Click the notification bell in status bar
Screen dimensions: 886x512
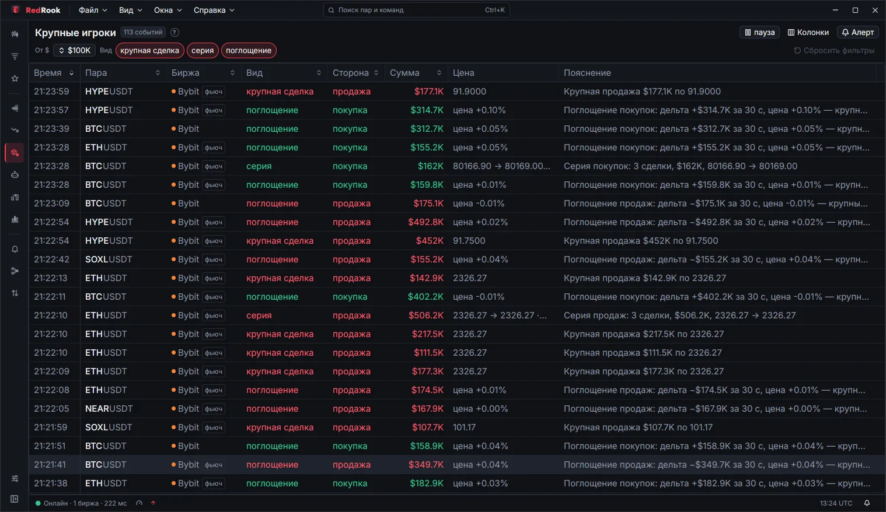(x=867, y=503)
